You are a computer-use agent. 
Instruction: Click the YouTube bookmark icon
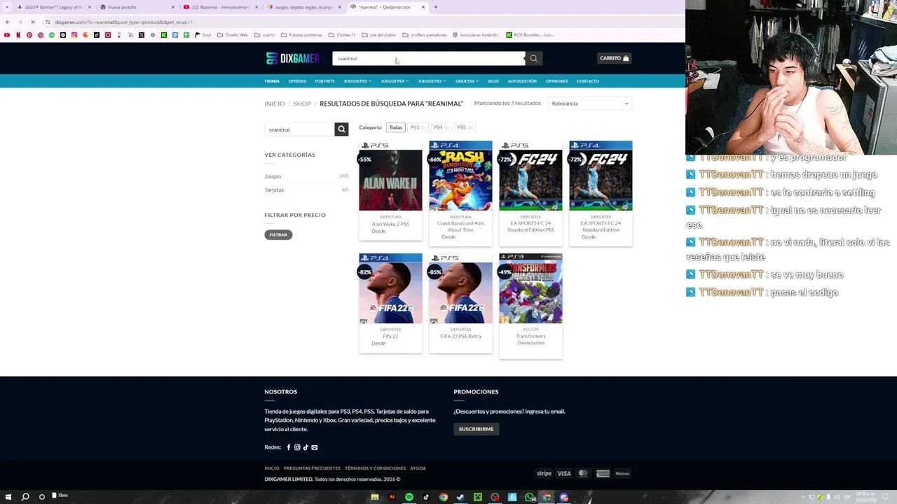tap(7, 35)
